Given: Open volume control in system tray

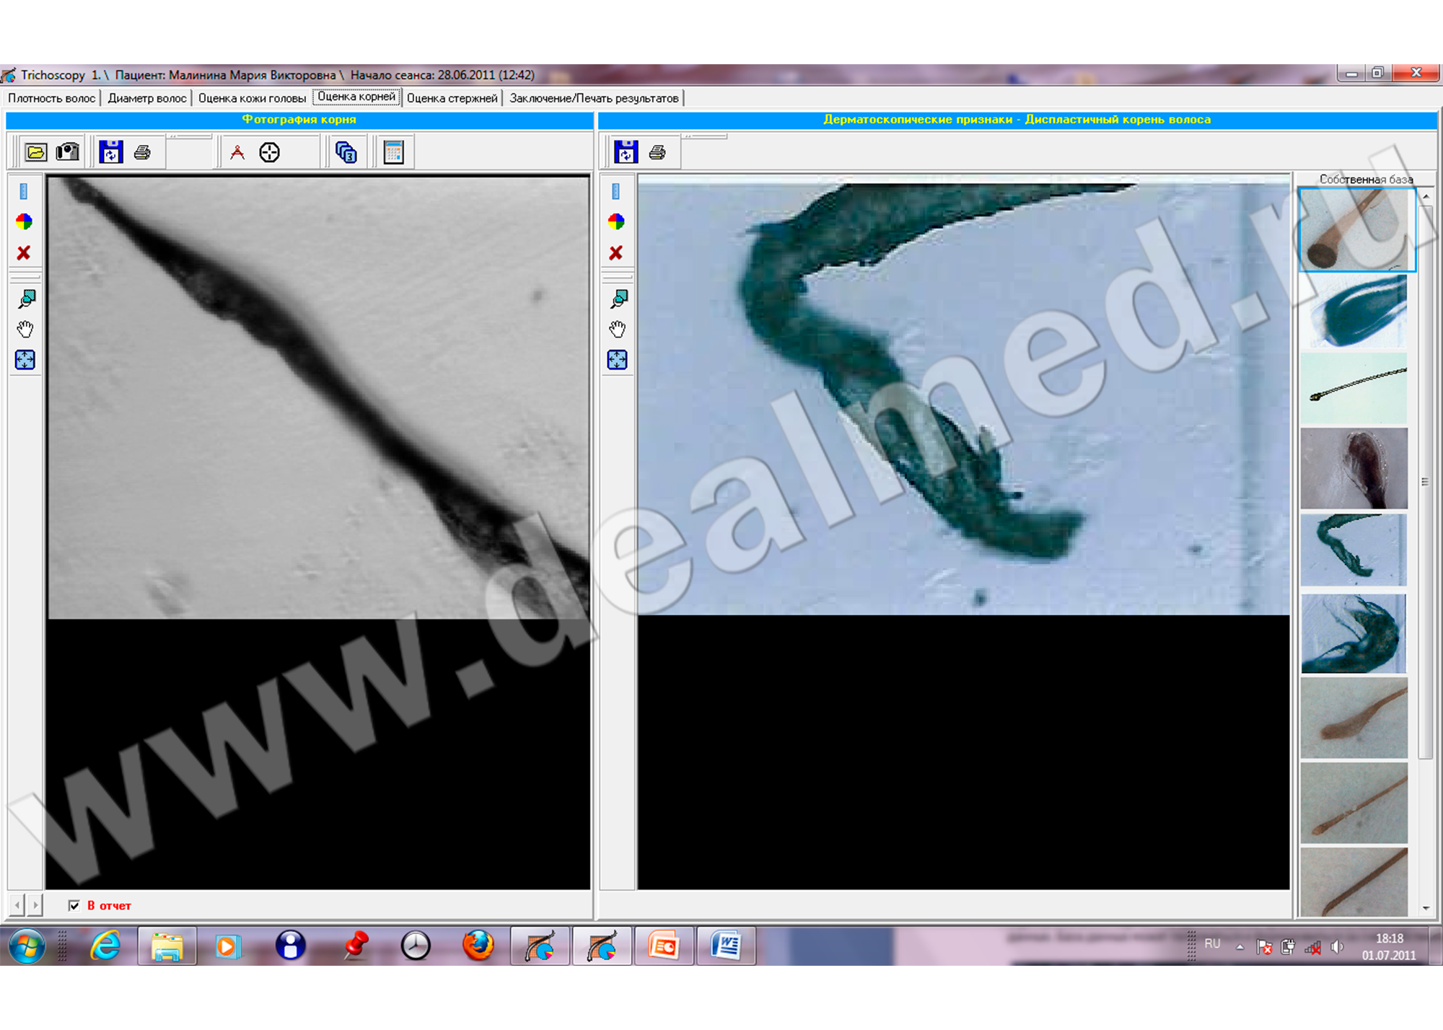Looking at the screenshot, I should point(1337,947).
